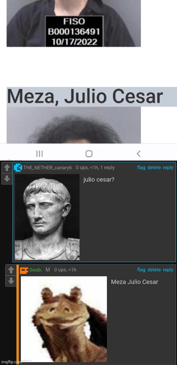The height and width of the screenshot is (365, 177).
Task: Open the Goob. username link
Action: tap(36, 270)
